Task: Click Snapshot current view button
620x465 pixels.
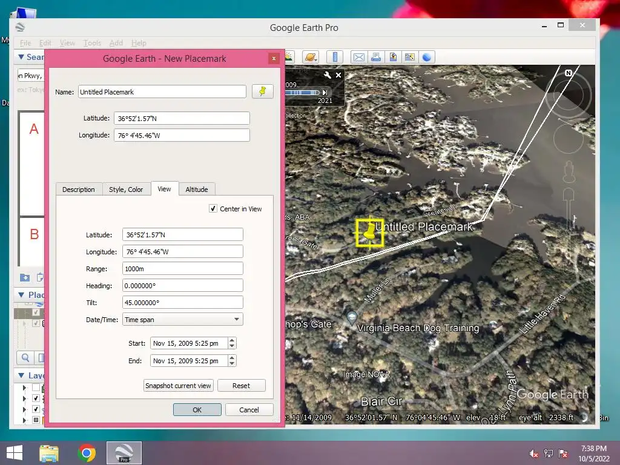Action: point(179,386)
